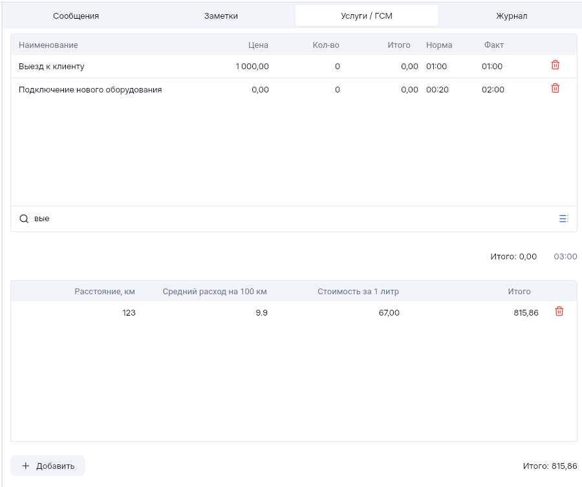Delete the 'Подключение нового оборудования' row
Image resolution: width=582 pixels, height=487 pixels.
pos(555,89)
